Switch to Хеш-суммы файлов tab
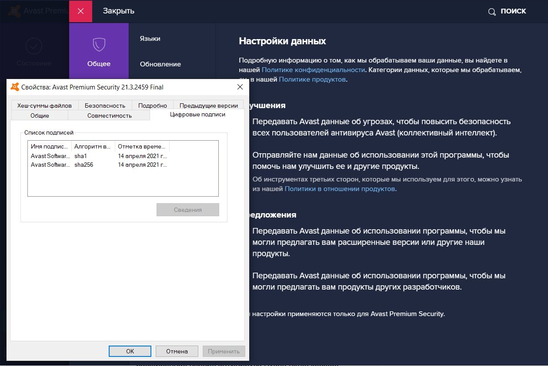Viewport: 548px width, 366px height. click(x=44, y=106)
